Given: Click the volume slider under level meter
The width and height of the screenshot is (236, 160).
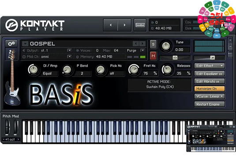Looking at the screenshot, I should (x=209, y=58).
